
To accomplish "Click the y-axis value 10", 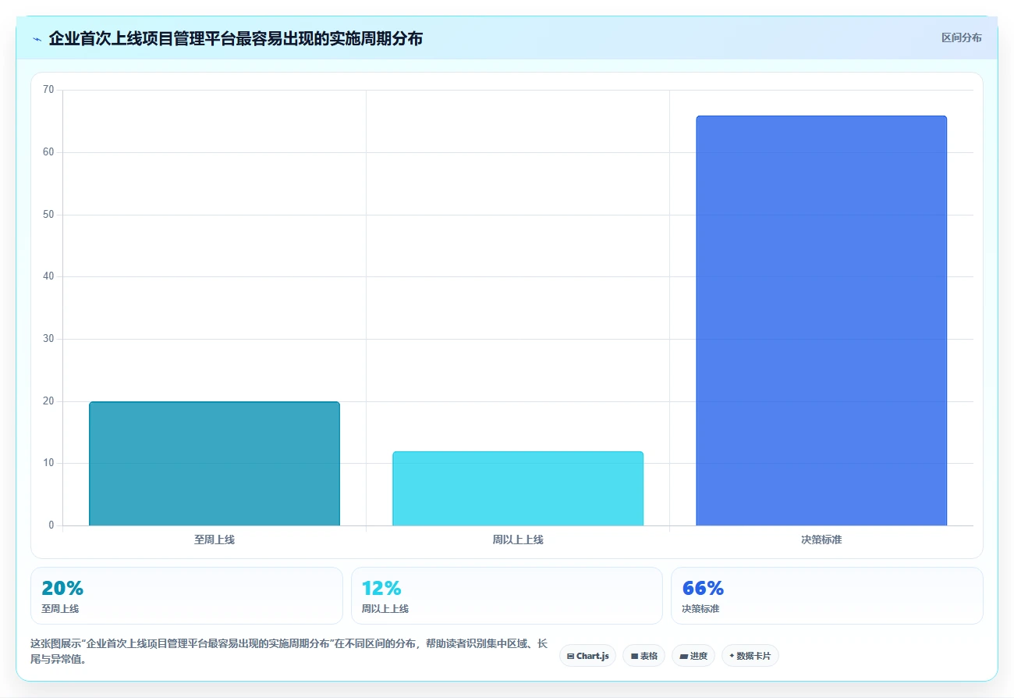I will [48, 463].
